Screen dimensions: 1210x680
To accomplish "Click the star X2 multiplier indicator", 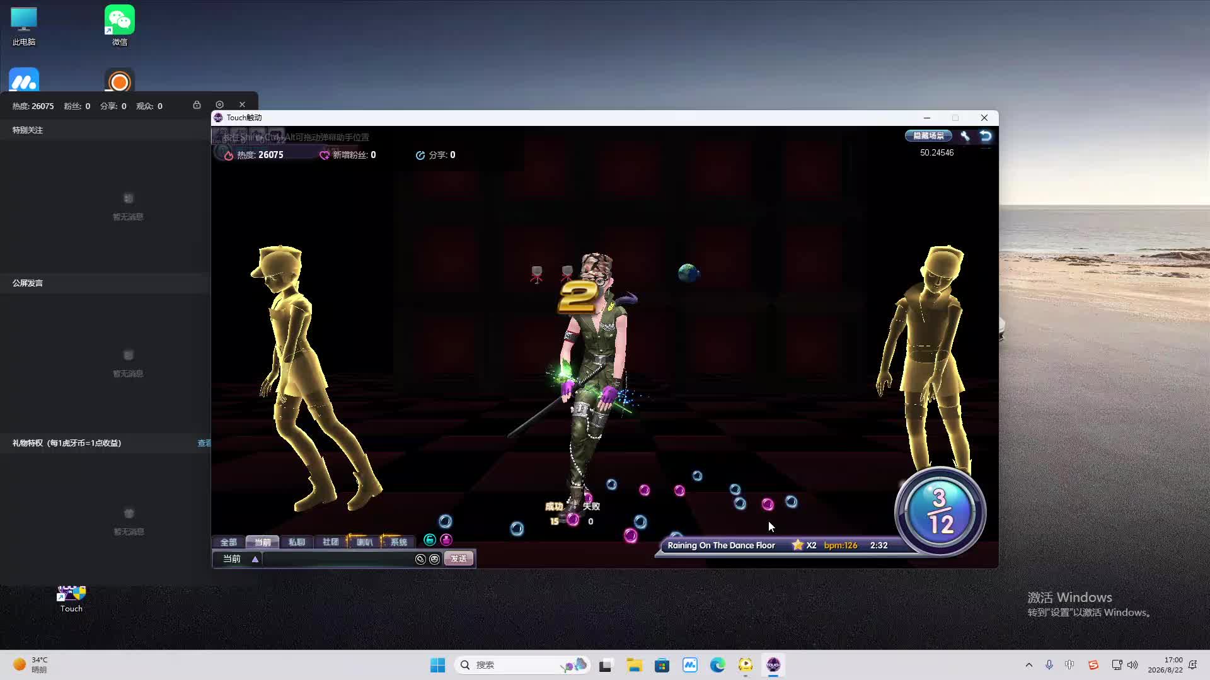I will [804, 545].
